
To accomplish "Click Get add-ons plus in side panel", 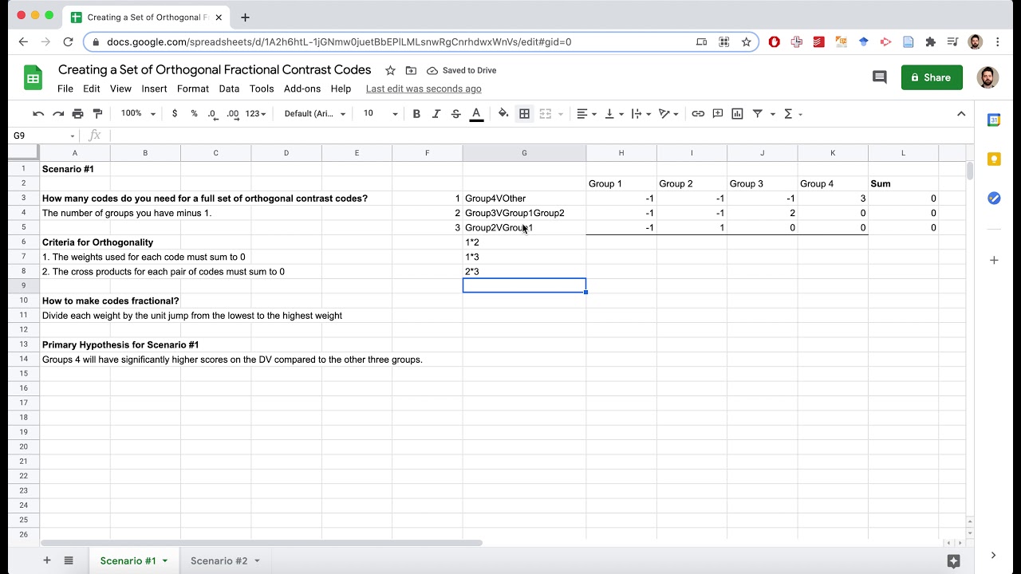I will pyautogui.click(x=994, y=260).
